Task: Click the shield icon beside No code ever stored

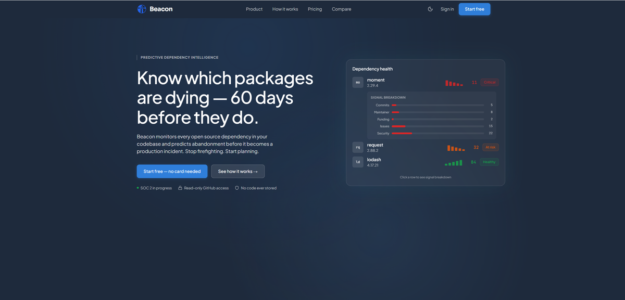Action: tap(237, 188)
